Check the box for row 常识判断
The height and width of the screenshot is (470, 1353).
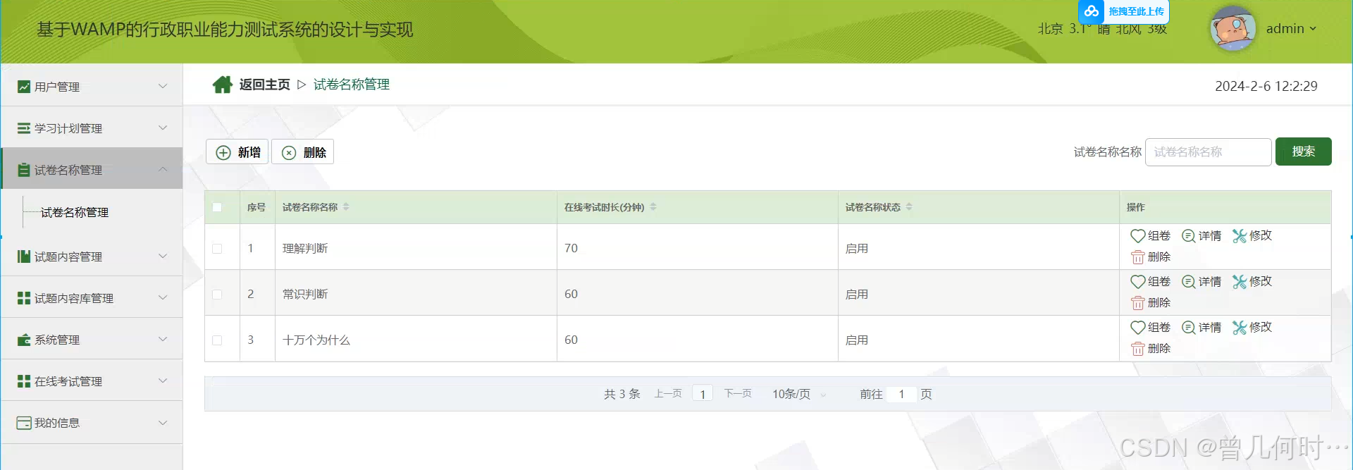point(217,294)
